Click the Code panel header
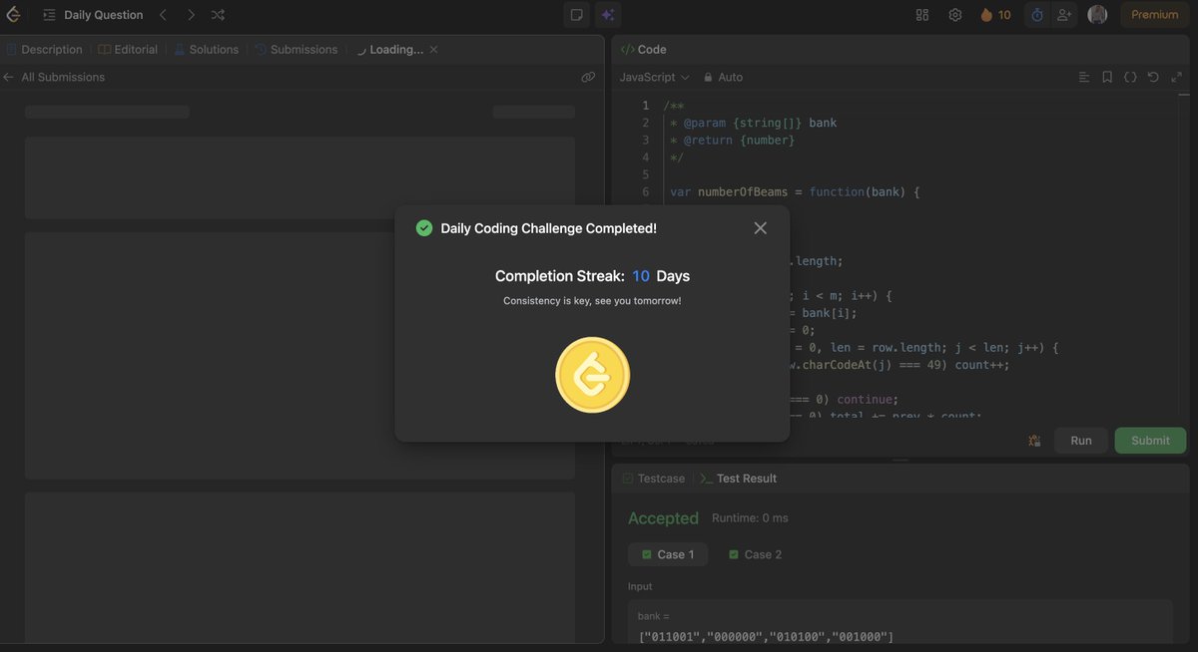Screen dimensions: 1198x652 click(x=644, y=49)
